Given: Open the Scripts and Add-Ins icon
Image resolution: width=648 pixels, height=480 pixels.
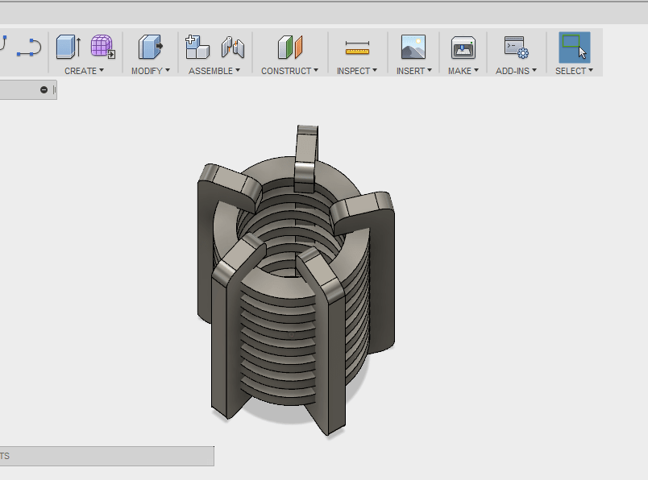Looking at the screenshot, I should pyautogui.click(x=516, y=47).
